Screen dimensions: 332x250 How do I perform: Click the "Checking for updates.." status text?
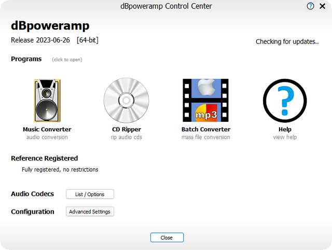coord(288,41)
